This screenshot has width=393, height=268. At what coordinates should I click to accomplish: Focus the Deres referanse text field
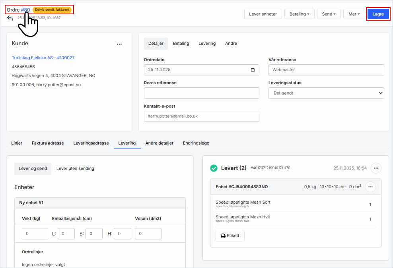[201, 93]
